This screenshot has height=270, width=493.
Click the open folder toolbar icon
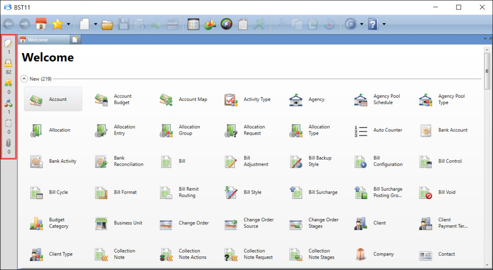(107, 25)
